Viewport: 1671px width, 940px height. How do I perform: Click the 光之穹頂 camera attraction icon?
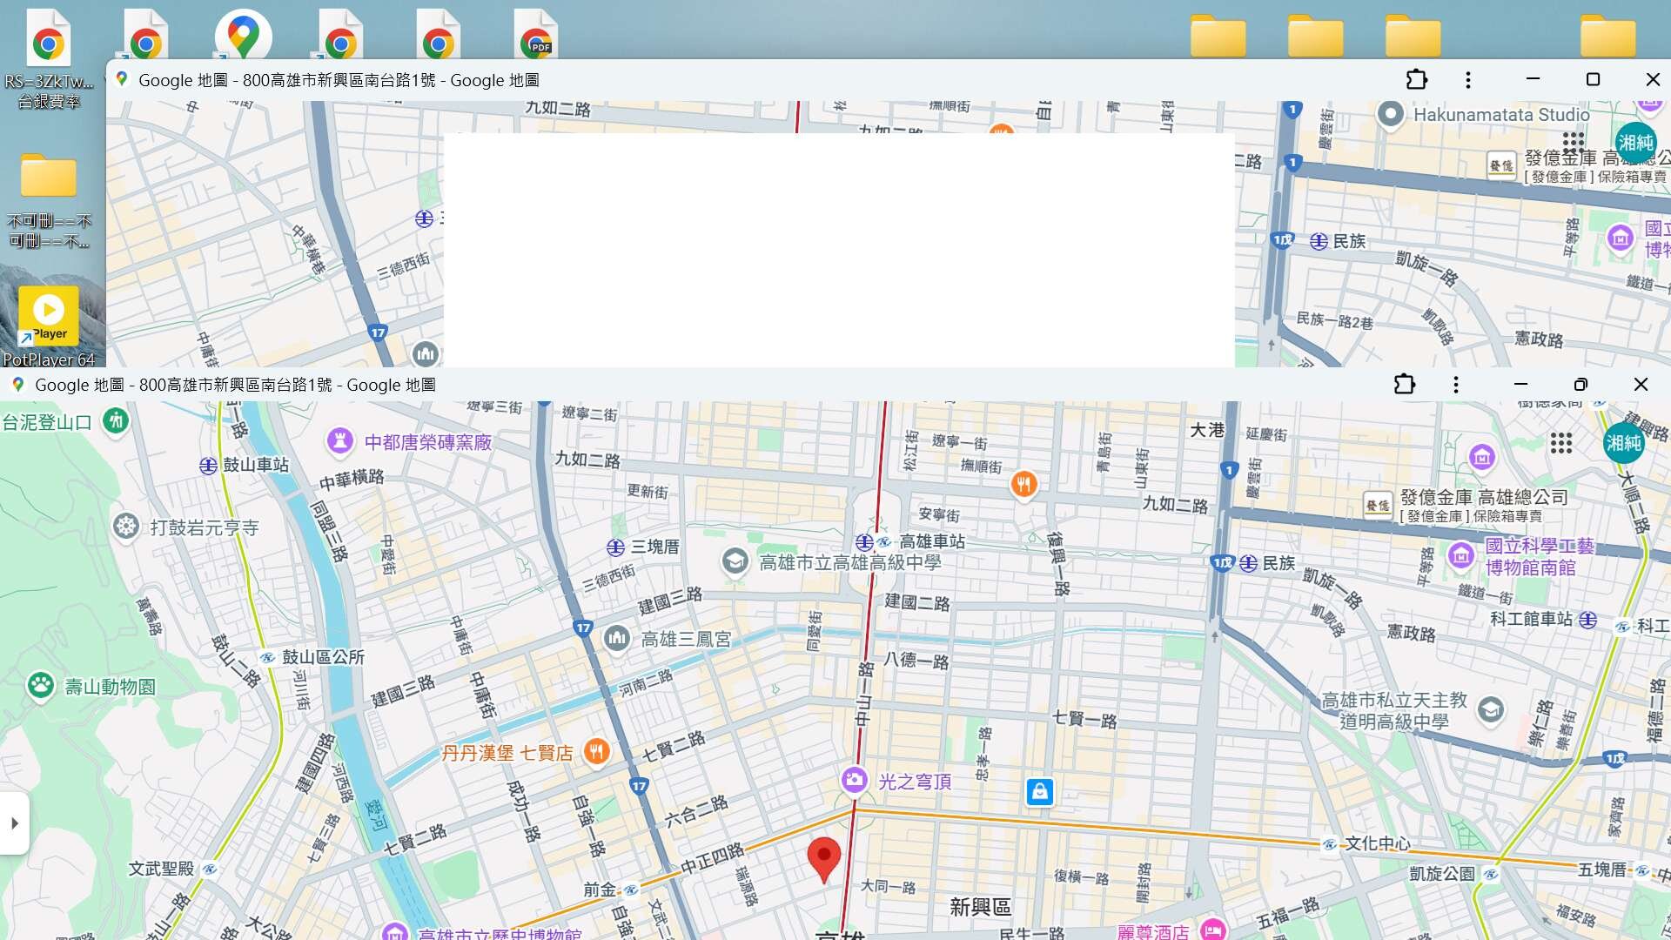(x=854, y=780)
